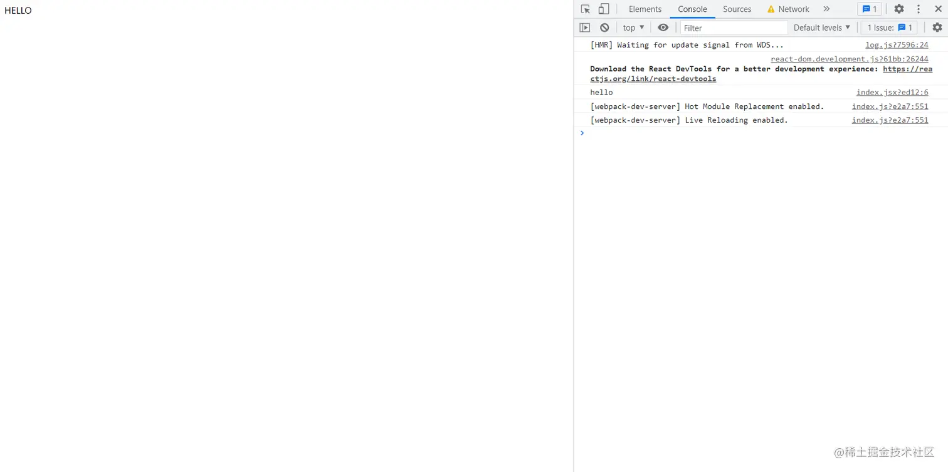Select the HELLO text on the page
Screen dimensions: 948x472
coord(18,11)
